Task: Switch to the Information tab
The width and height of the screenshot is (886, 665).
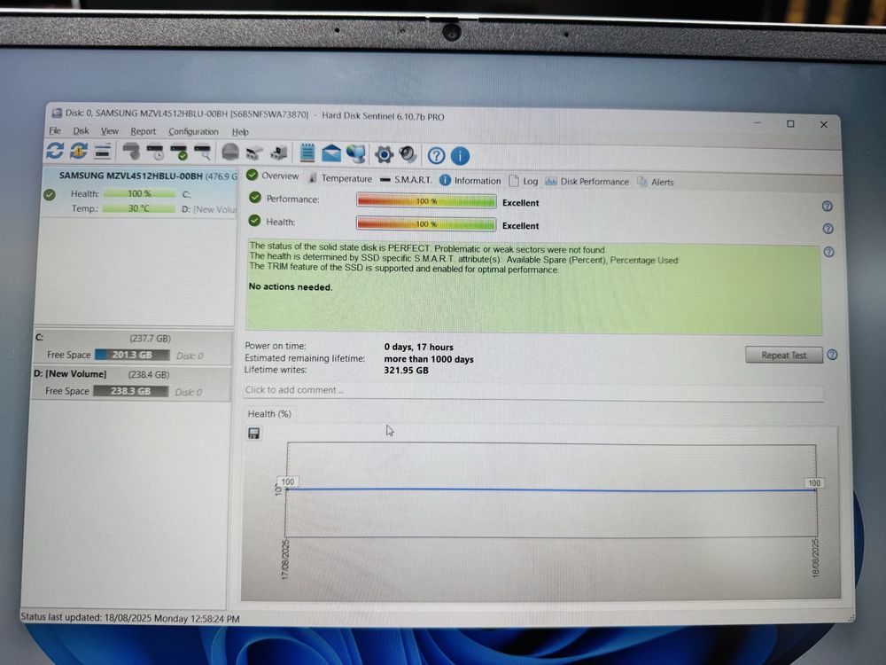Action: pos(470,180)
